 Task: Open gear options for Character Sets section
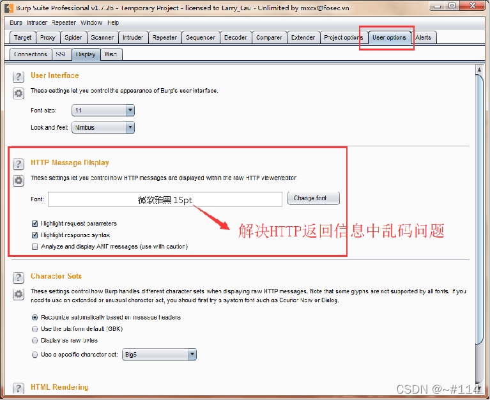[x=19, y=294]
